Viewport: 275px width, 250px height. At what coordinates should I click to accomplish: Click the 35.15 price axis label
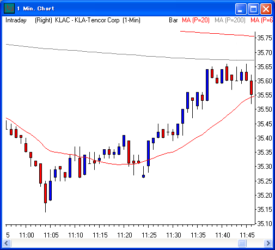265,210
